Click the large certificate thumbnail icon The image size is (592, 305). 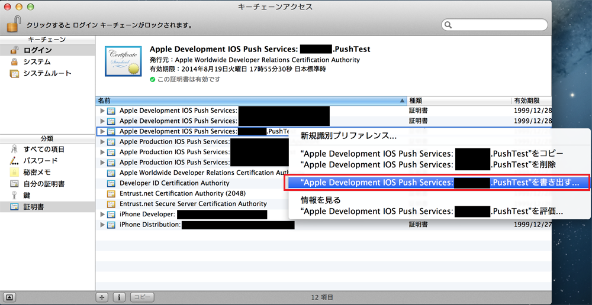pyautogui.click(x=123, y=61)
